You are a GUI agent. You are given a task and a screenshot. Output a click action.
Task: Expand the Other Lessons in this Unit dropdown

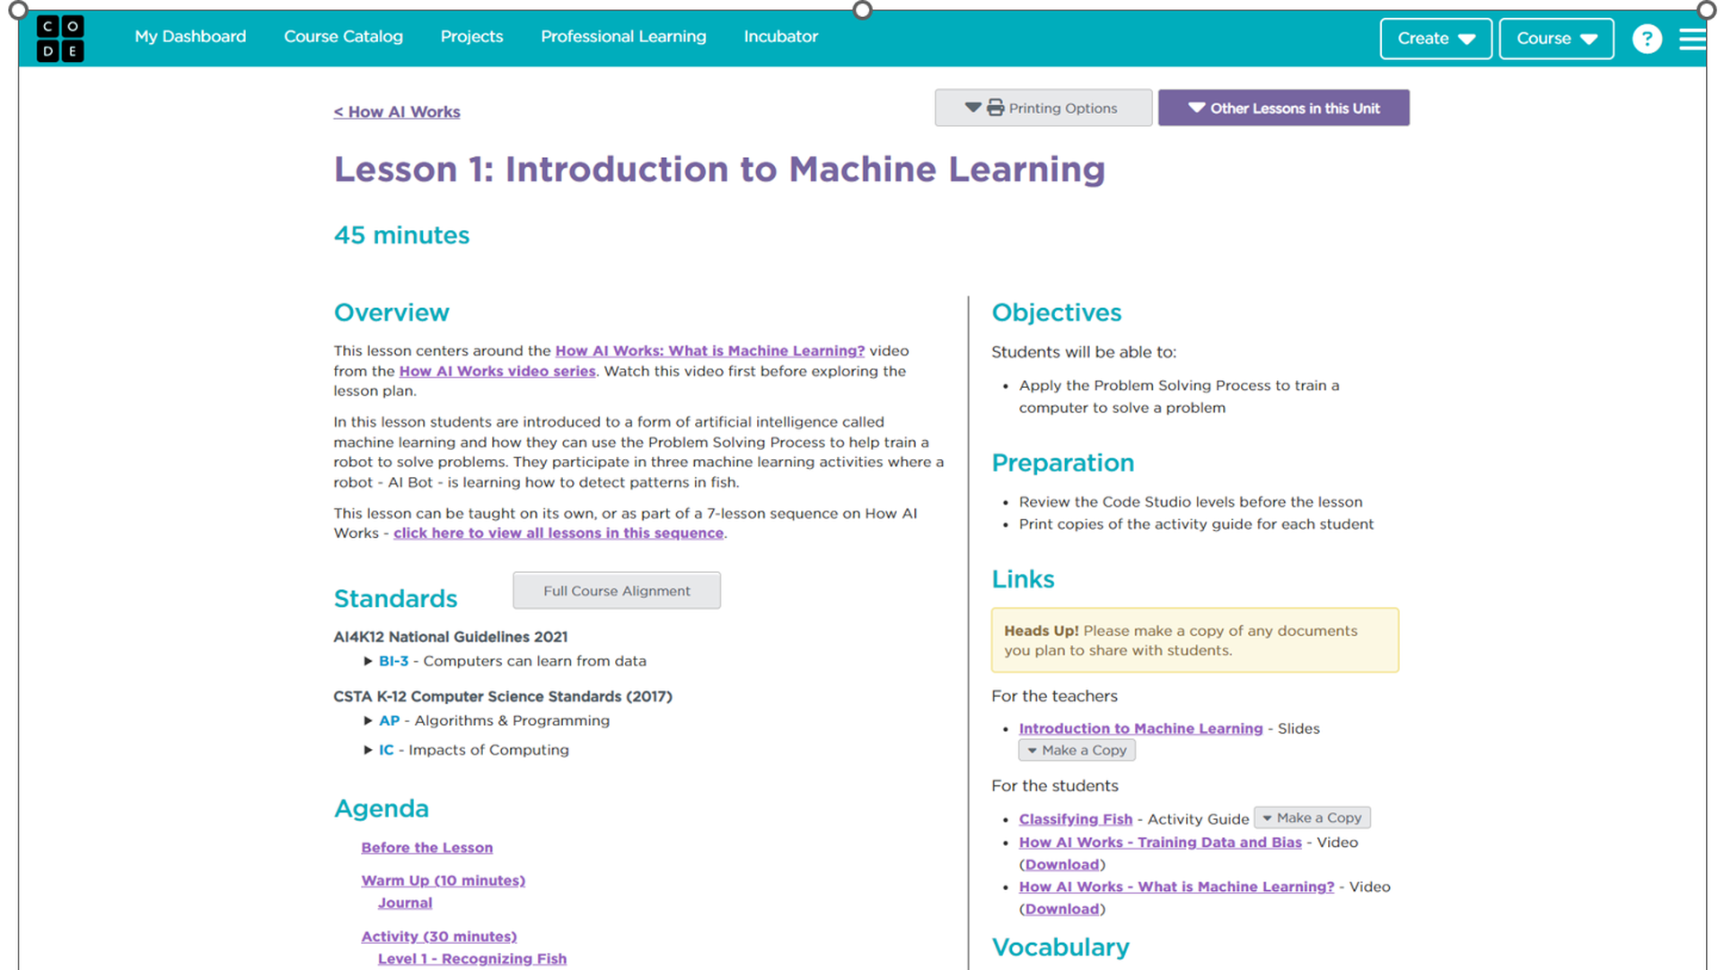(x=1283, y=107)
